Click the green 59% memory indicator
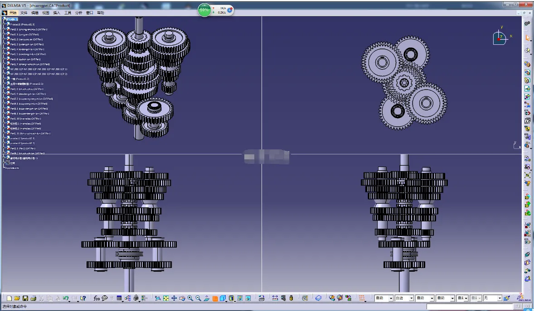534x311 pixels. tap(204, 10)
